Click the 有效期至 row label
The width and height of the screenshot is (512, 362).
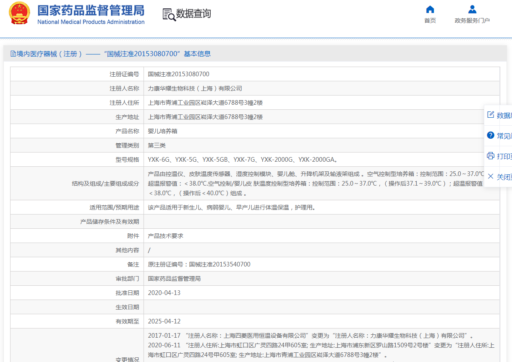[x=127, y=321]
